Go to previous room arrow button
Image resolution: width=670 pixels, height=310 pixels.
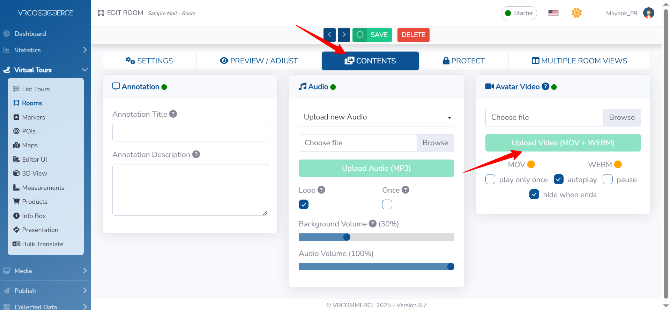[x=329, y=35]
